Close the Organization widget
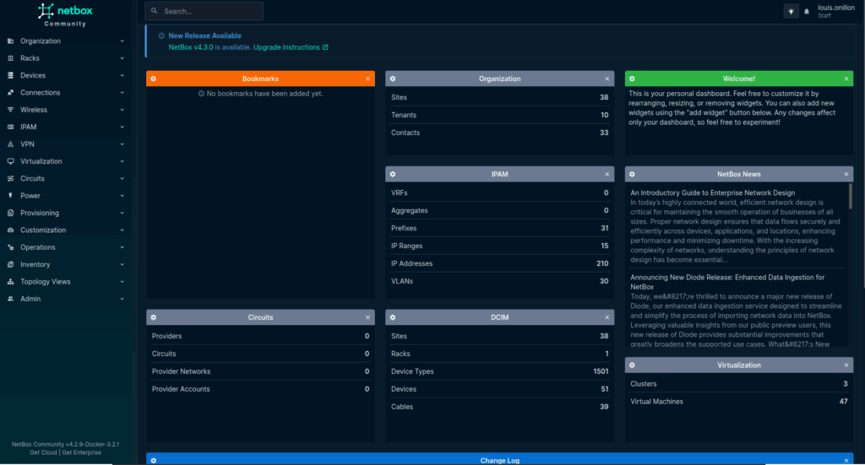Viewport: 865px width, 465px height. [x=607, y=78]
